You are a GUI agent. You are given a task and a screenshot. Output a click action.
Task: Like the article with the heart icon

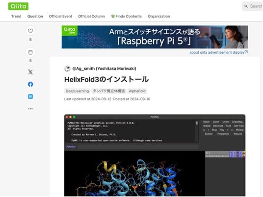(30, 31)
